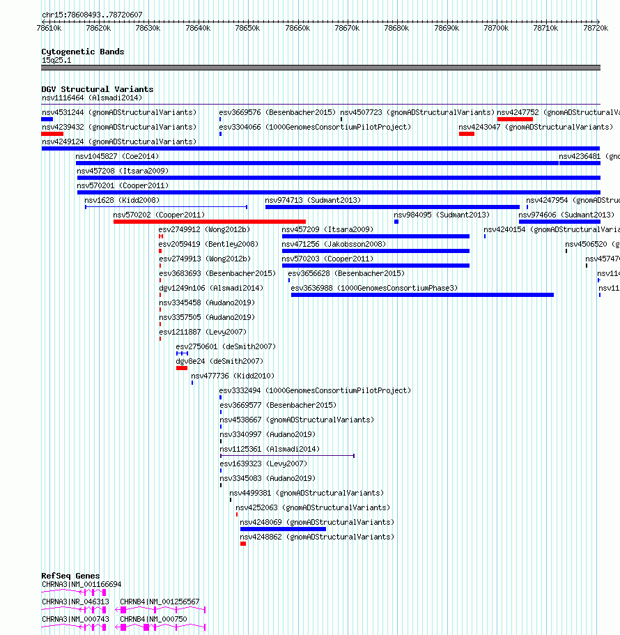This screenshot has width=620, height=635.
Task: Open the nsv4247954 variant label
Action: tap(573, 200)
